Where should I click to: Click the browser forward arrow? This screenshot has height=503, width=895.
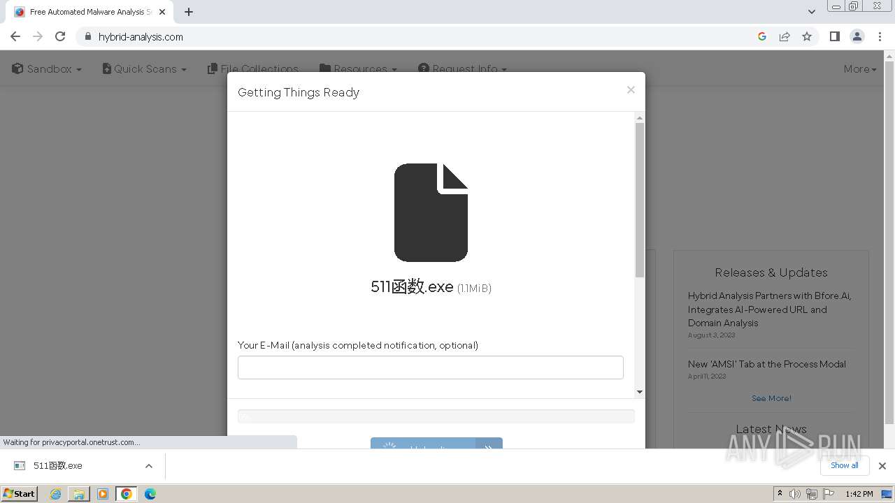38,36
